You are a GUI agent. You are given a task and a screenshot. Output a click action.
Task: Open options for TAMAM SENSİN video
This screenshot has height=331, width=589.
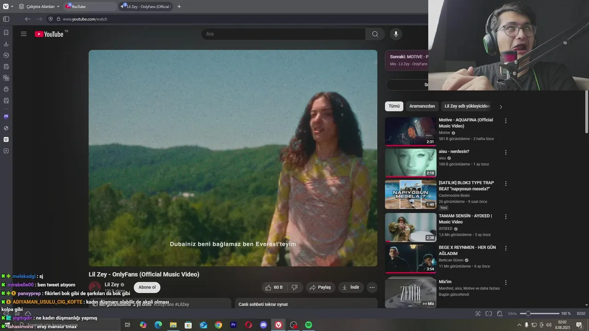pos(506,217)
